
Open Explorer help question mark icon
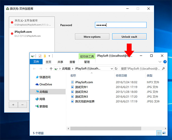coord(165,62)
